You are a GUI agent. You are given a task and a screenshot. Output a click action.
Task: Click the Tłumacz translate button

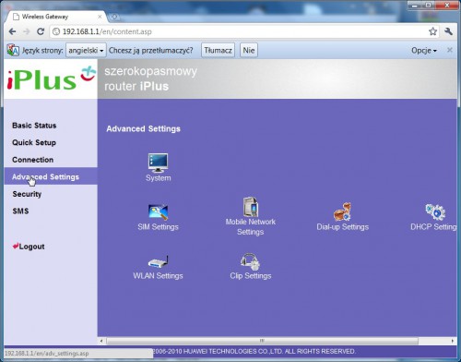click(218, 50)
